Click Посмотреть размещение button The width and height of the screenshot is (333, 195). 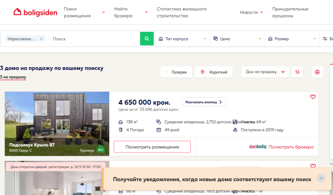[x=152, y=147]
